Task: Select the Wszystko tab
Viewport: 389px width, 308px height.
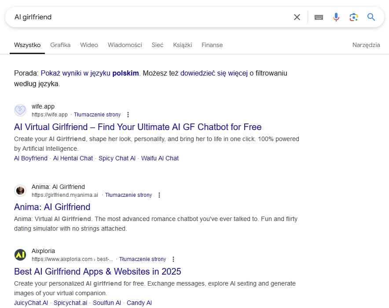Action: (x=27, y=45)
